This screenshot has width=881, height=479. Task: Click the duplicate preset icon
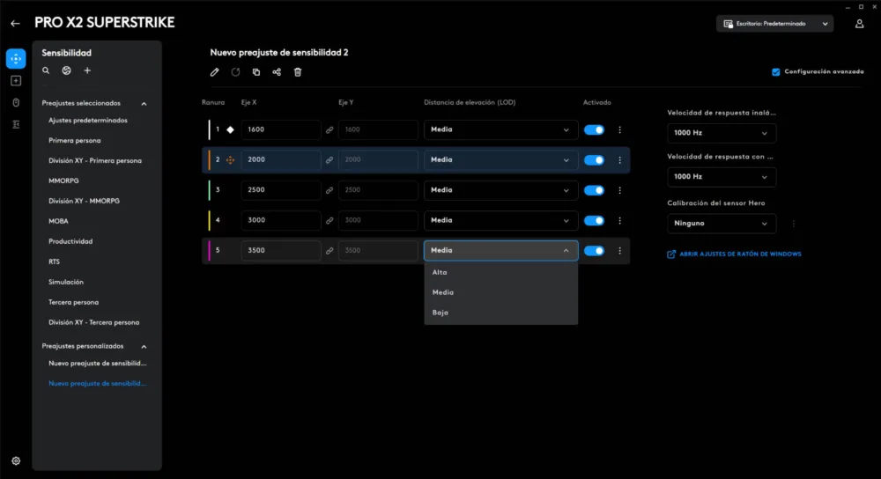click(x=256, y=72)
